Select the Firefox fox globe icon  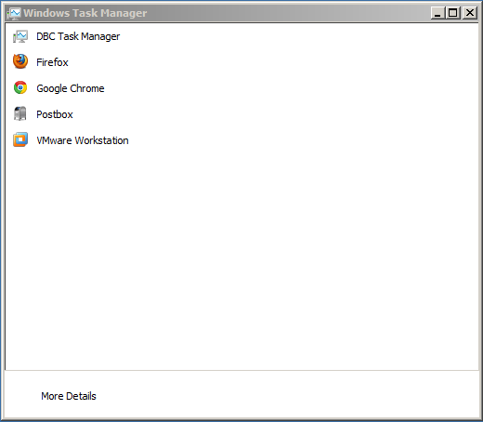pos(20,61)
